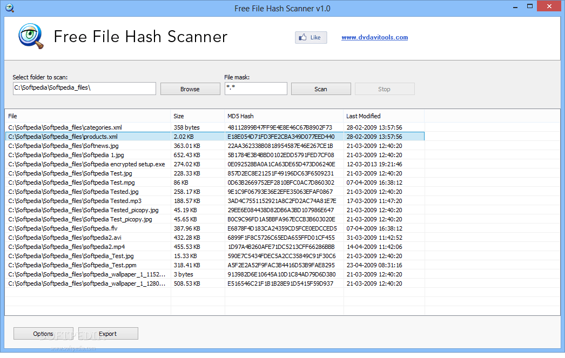Click hash E6878F4D183CA24359CD5FCE0EDCCED5

pyautogui.click(x=282, y=228)
